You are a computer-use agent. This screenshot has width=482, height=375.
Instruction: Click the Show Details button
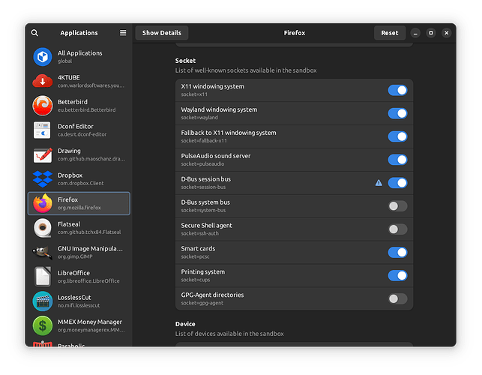point(162,33)
